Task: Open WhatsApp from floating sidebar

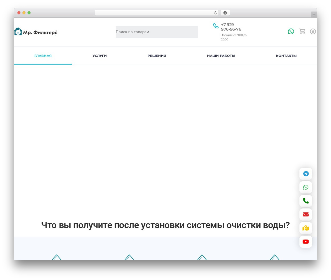Action: pyautogui.click(x=306, y=187)
